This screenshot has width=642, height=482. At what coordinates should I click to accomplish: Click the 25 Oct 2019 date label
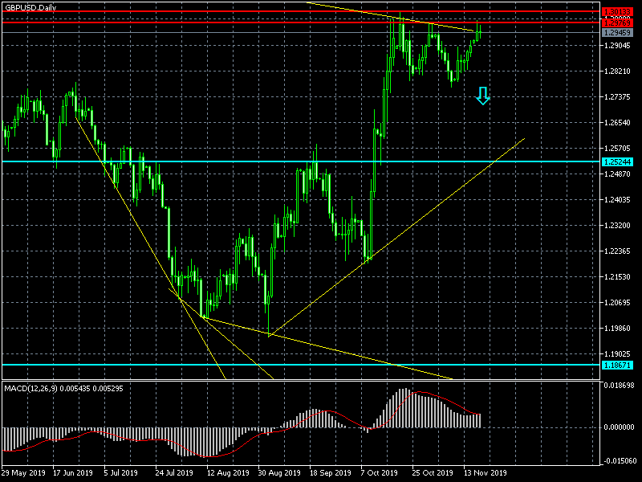[432, 473]
